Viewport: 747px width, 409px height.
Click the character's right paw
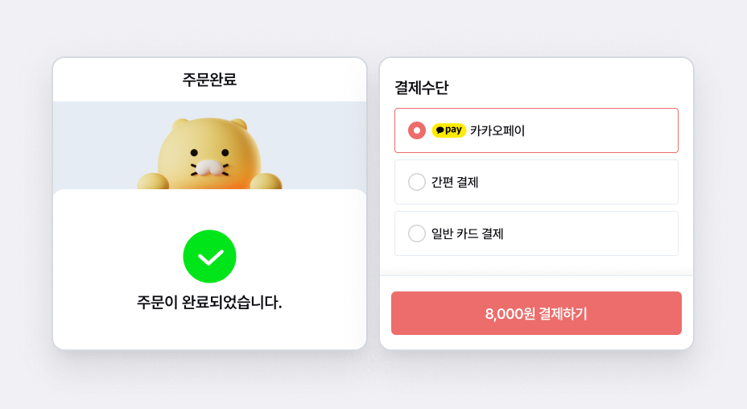(266, 181)
